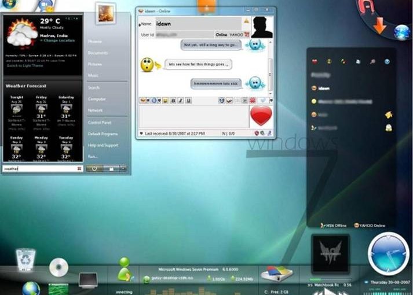The height and width of the screenshot is (295, 413).
Task: Open Network from the Start menu
Action: click(96, 110)
